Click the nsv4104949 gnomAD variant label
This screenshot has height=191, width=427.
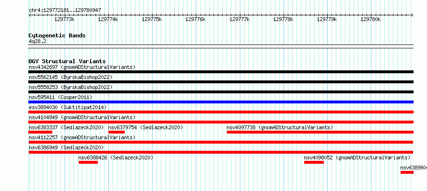(82, 117)
